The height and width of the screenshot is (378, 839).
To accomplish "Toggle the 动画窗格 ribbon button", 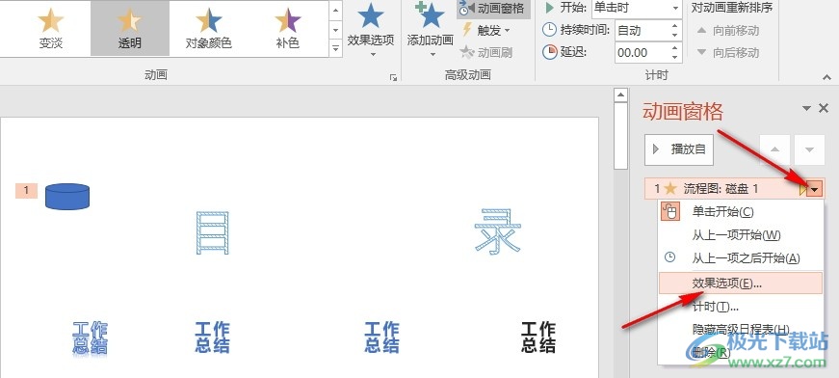I will (x=493, y=9).
